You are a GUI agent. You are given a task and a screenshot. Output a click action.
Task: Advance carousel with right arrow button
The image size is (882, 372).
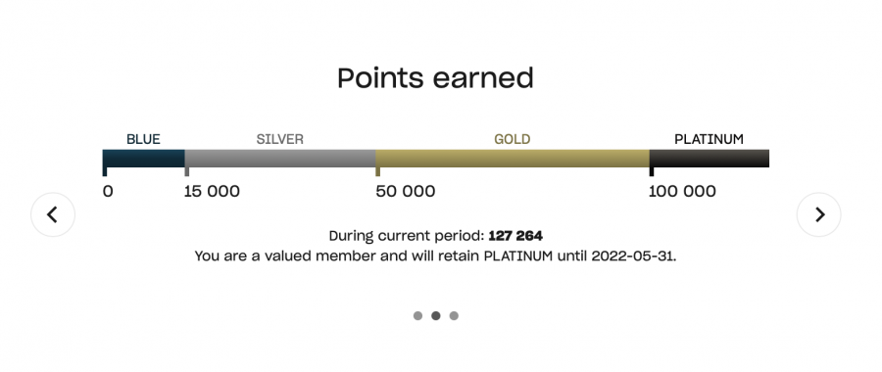coord(819,214)
